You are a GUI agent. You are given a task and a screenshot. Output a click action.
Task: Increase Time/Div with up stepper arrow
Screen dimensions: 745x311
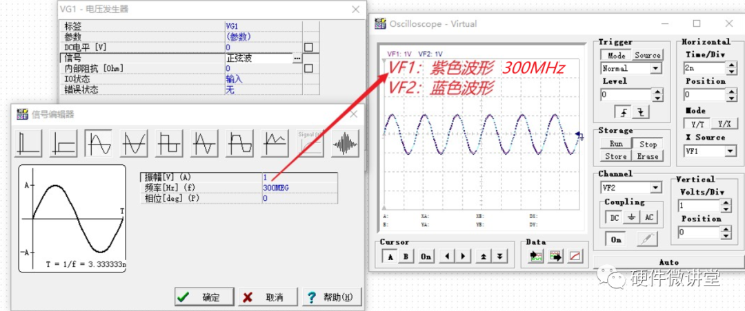[731, 65]
